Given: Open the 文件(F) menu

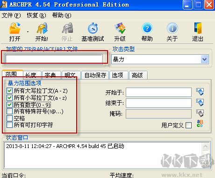Looking at the screenshot, I should tap(11, 15).
